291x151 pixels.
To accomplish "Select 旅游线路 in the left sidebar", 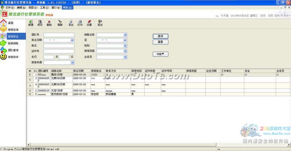I will coord(10,43).
